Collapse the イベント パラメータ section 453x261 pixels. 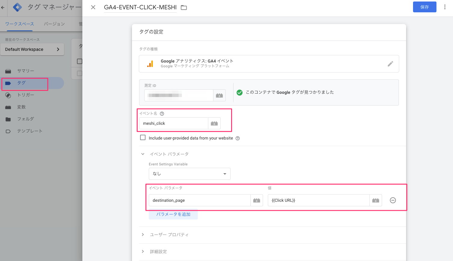pyautogui.click(x=143, y=154)
